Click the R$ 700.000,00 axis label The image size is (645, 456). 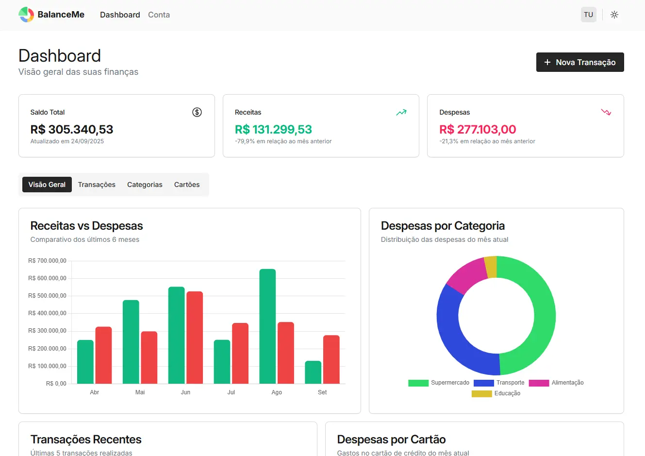click(47, 261)
